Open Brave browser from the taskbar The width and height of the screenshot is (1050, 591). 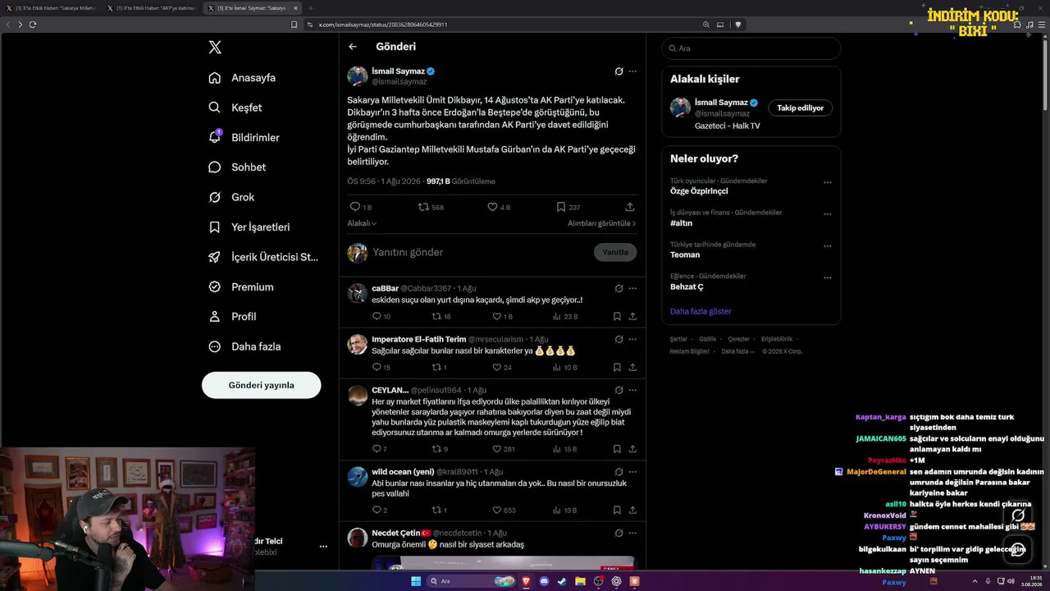[527, 581]
